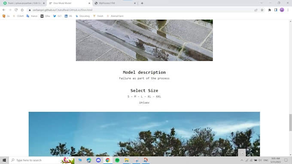292x164 pixels.
Task: Show hidden system tray icons
Action: 242,160
